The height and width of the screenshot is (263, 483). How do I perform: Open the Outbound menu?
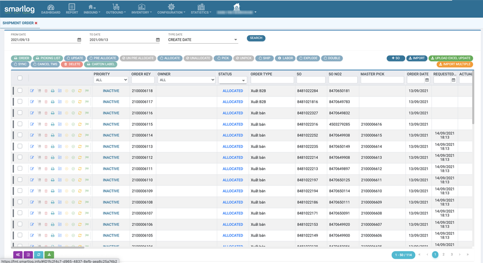tap(116, 9)
